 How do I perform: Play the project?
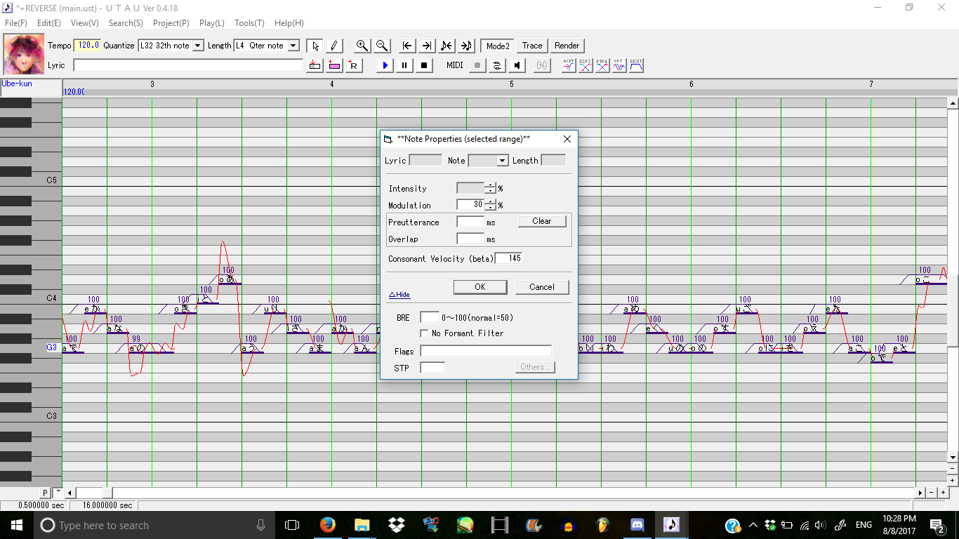(385, 65)
